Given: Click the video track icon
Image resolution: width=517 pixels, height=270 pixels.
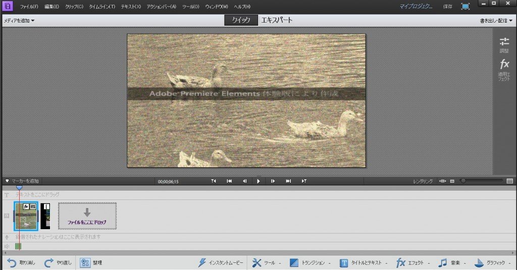Looking at the screenshot, I should [7, 216].
